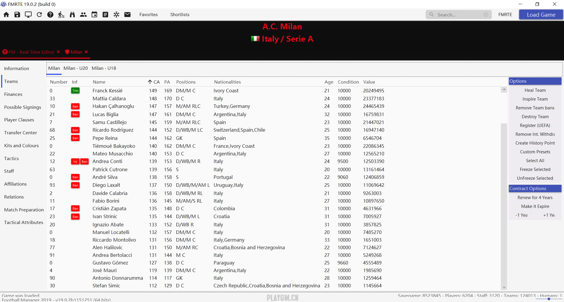Viewport: 564px width, 302px height.
Task: Click the Ban badge for Hakan Çalhanoglu
Action: click(75, 106)
